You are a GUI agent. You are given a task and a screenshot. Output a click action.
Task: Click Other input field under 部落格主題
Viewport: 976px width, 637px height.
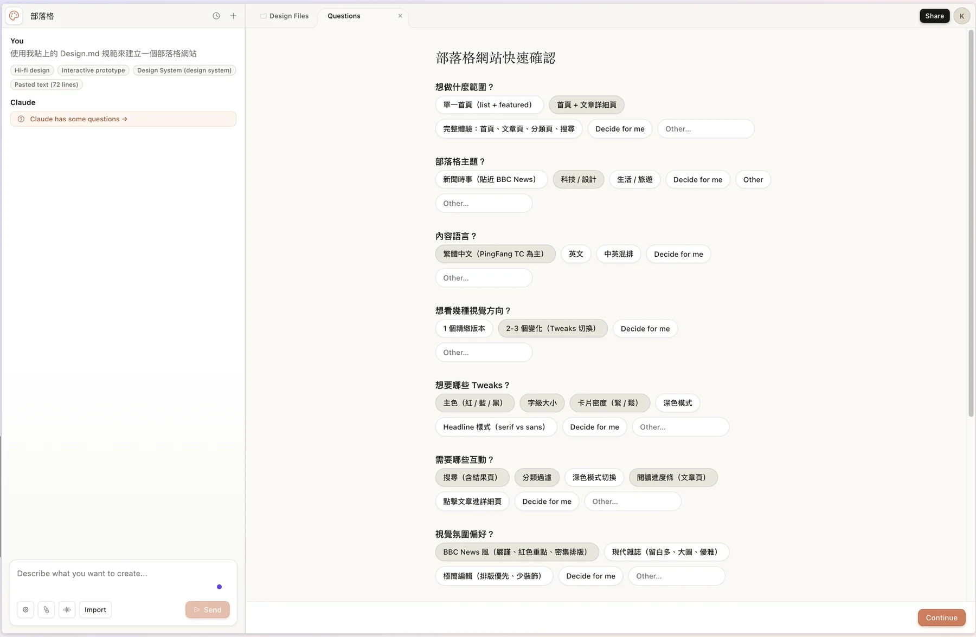tap(484, 203)
